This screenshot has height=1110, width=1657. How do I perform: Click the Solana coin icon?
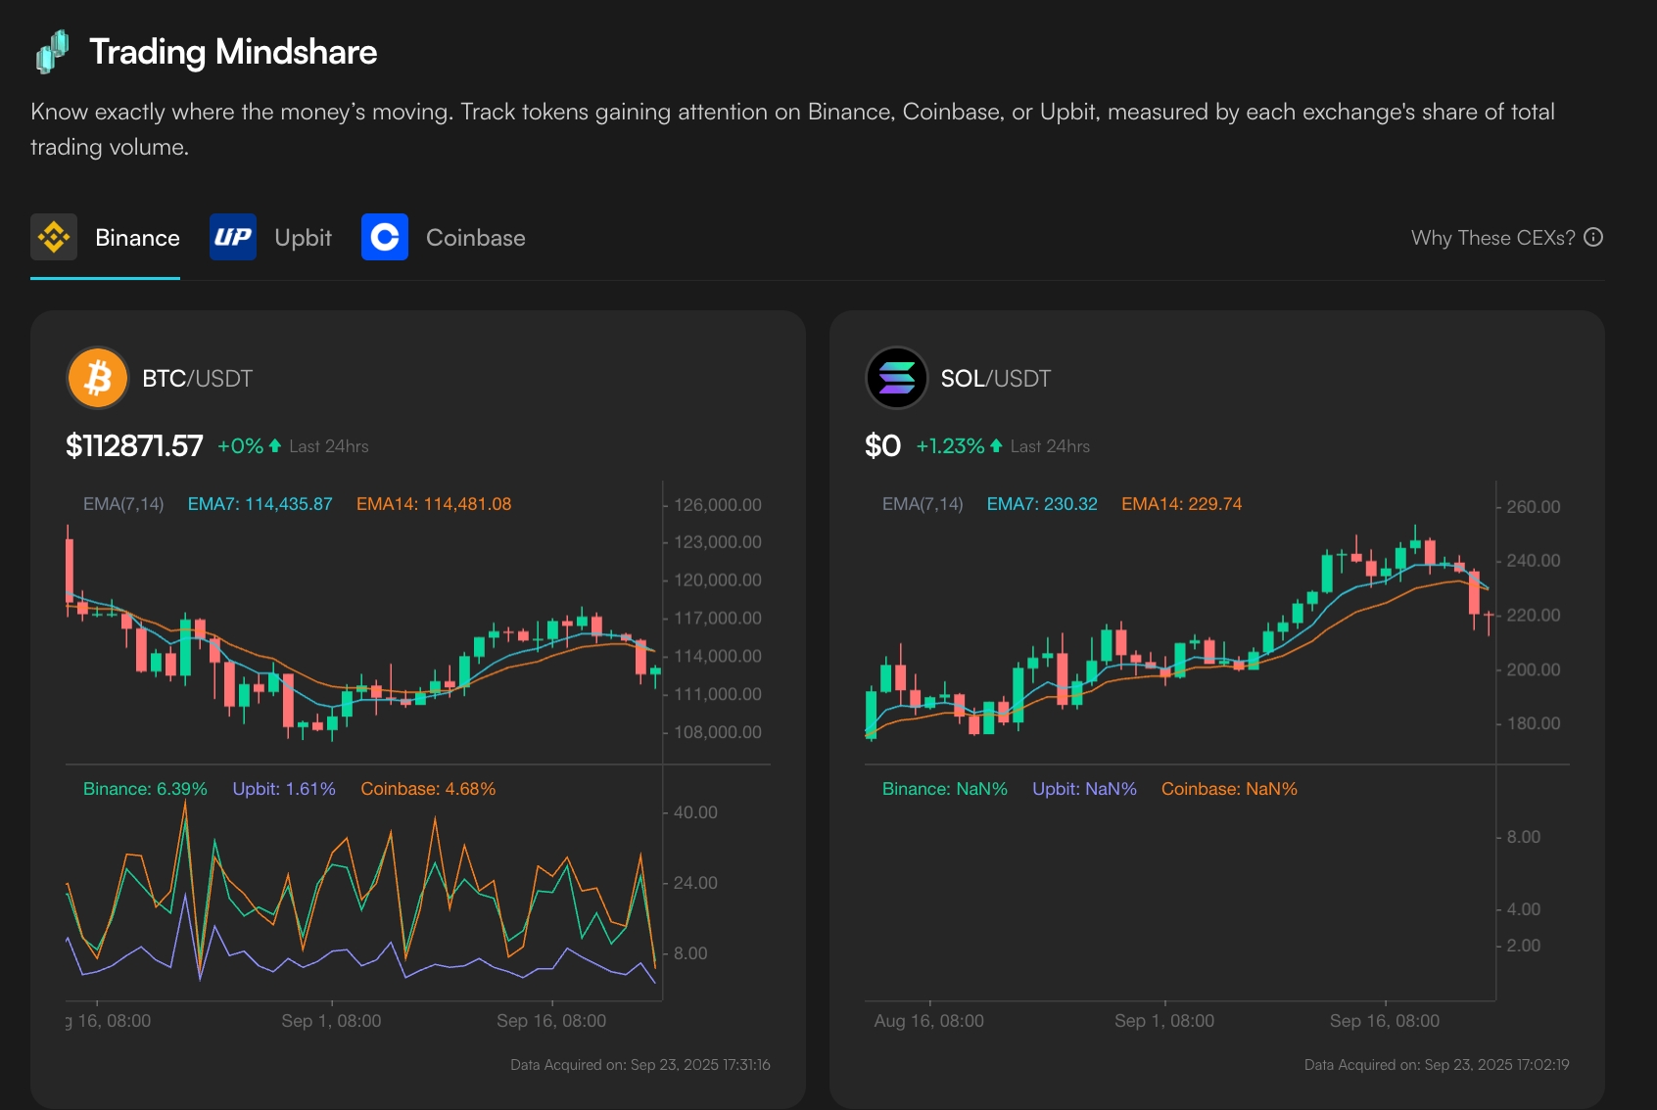click(x=897, y=378)
